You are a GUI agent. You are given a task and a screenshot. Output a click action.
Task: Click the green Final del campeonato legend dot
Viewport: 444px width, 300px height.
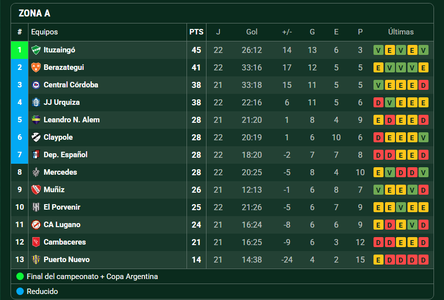pos(20,277)
